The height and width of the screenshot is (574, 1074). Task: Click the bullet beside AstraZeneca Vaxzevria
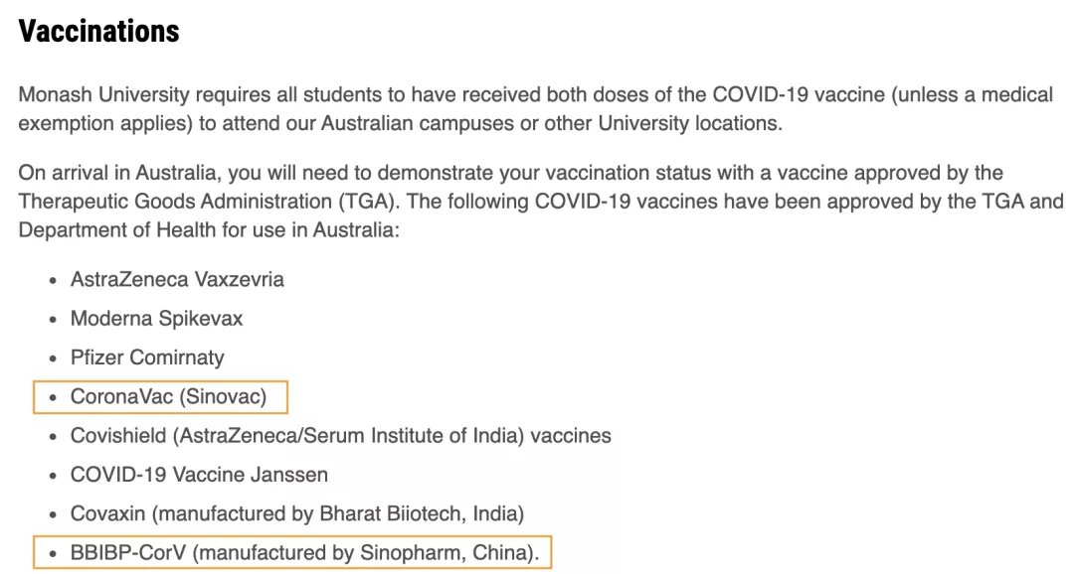[53, 280]
